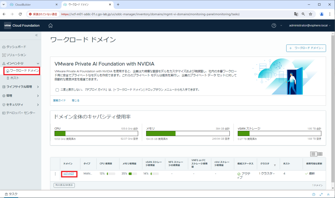Bookmark this page with star icon
The height and width of the screenshot is (198, 335).
310,14
